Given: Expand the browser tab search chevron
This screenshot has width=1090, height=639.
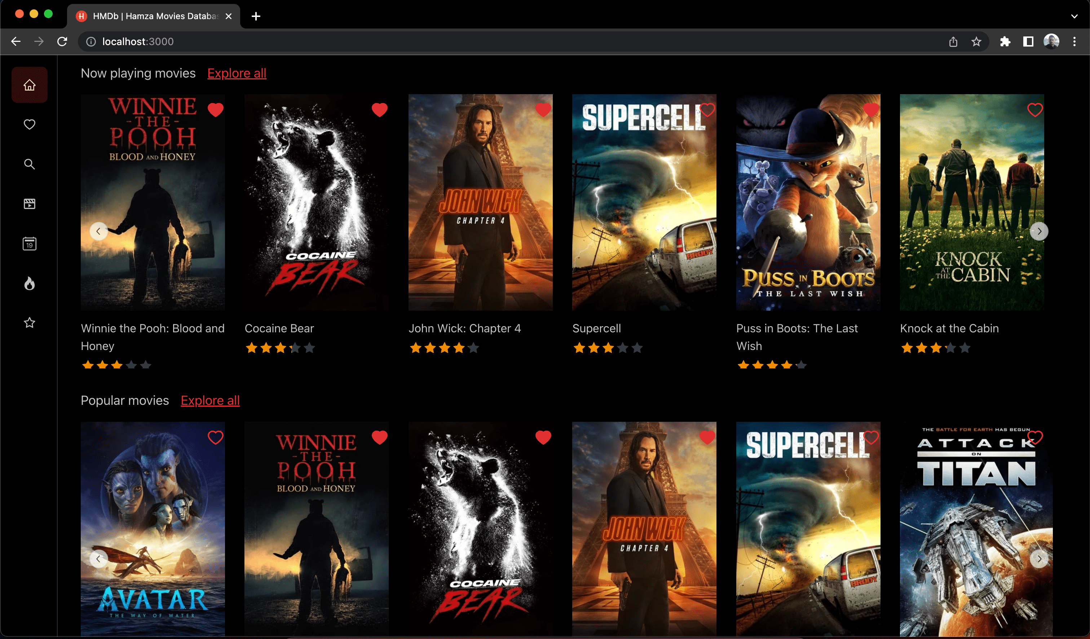Looking at the screenshot, I should click(x=1074, y=17).
